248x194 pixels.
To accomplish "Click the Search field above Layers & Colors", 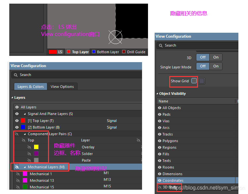I will click(76, 75).
